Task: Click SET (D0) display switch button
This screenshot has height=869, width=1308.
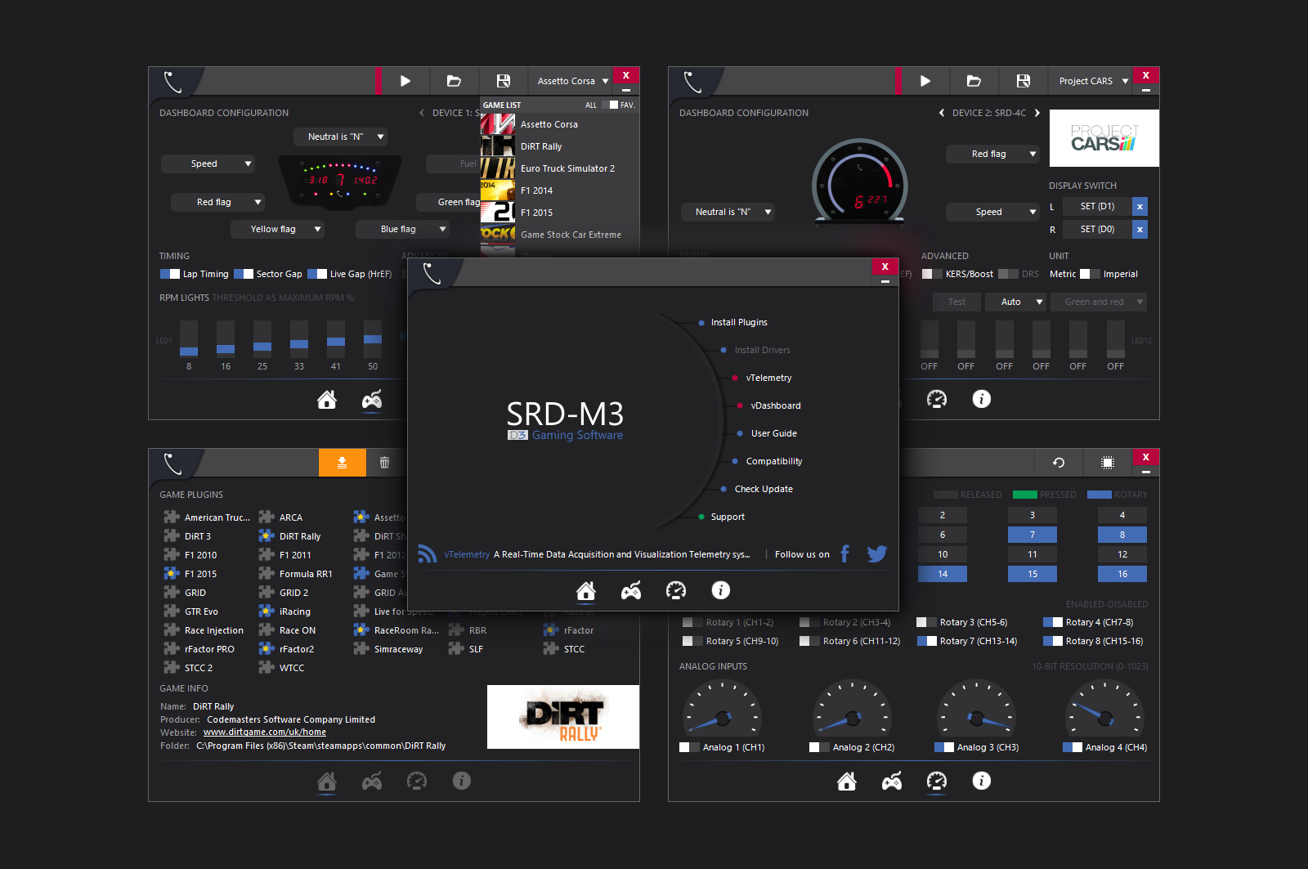Action: 1098,230
